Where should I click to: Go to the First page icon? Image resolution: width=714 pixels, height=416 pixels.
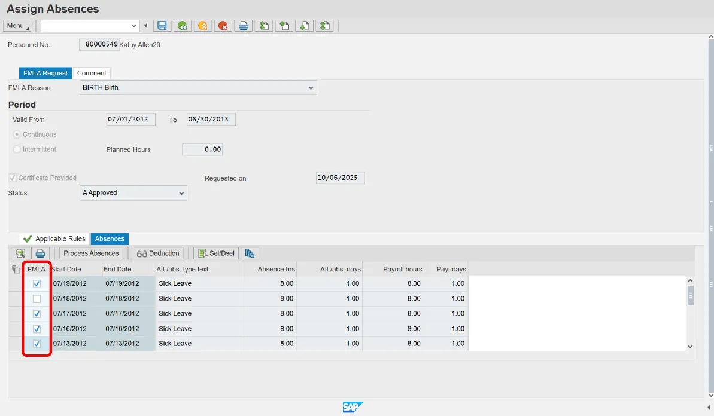[x=264, y=26]
